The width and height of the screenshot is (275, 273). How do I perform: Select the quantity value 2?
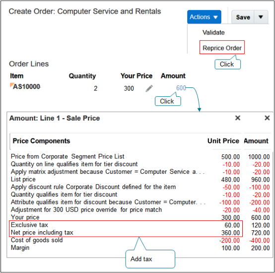pos(95,88)
